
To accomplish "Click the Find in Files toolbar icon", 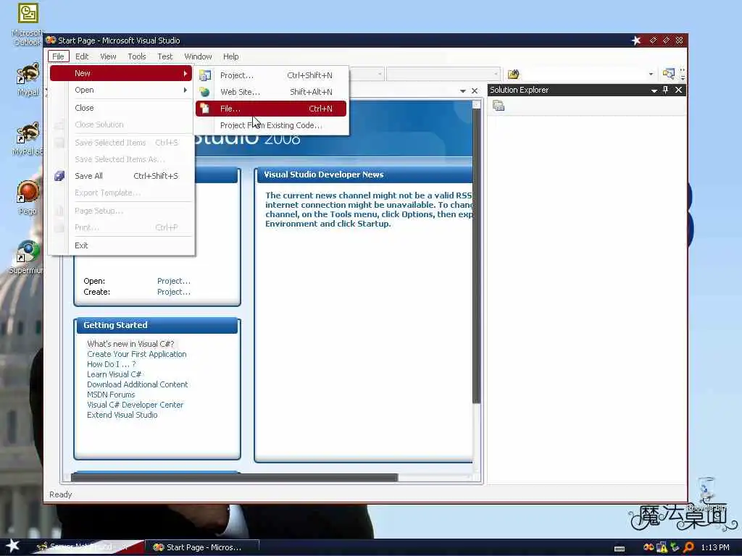I will 514,74.
